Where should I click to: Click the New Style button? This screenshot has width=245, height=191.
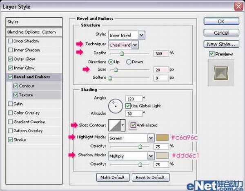point(220,44)
